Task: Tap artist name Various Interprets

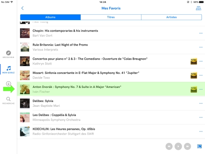Action: pyautogui.click(x=45, y=50)
